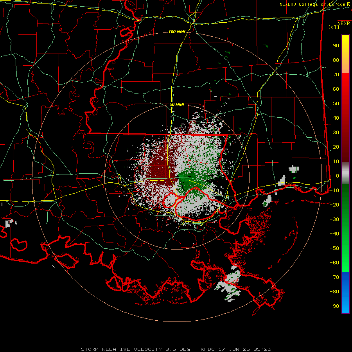
Task: Click the 90 value on velocity scale
Action: click(336, 46)
